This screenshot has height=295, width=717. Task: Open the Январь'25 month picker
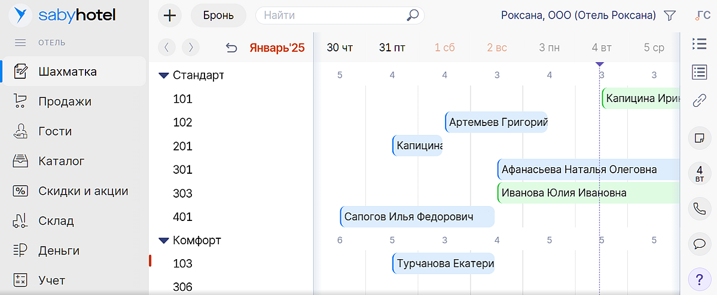click(x=277, y=48)
